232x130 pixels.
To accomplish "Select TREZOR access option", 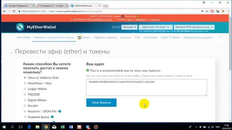I will (25, 95).
